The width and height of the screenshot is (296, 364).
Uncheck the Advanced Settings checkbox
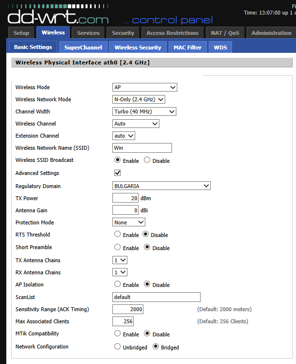(x=117, y=173)
